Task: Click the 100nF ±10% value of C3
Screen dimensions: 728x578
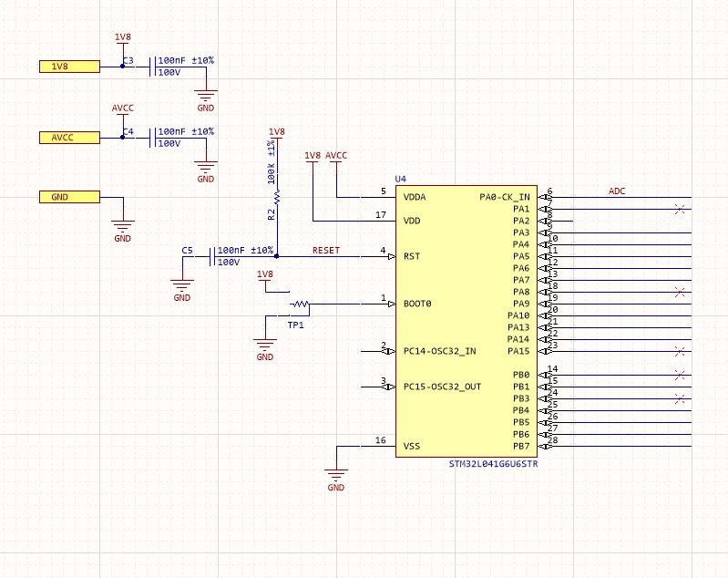Action: point(186,60)
